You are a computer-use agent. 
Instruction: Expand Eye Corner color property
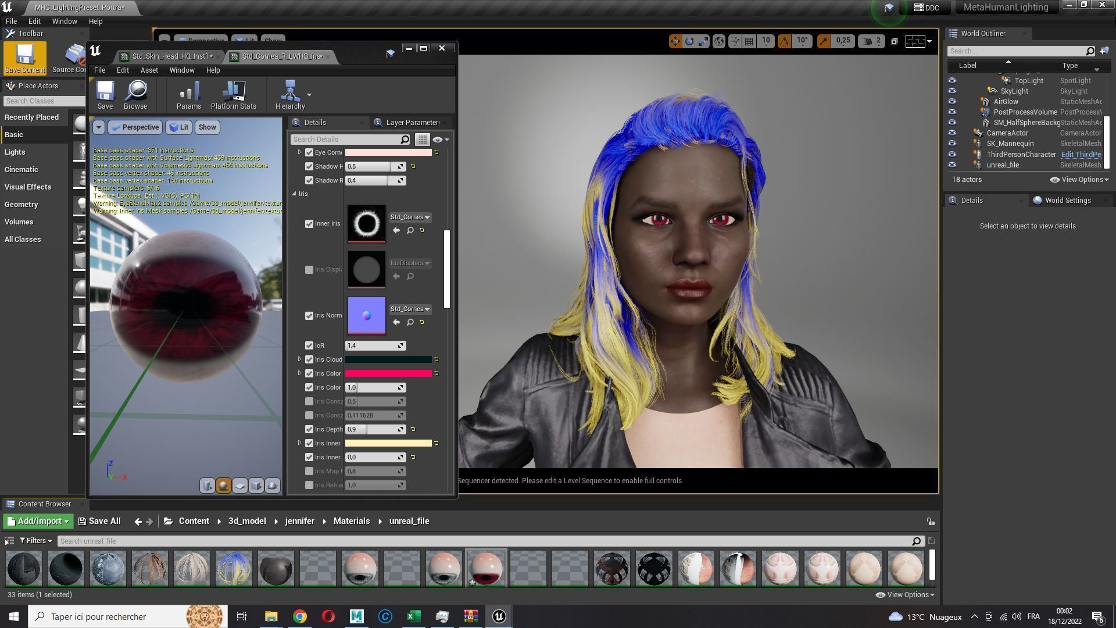pos(299,152)
